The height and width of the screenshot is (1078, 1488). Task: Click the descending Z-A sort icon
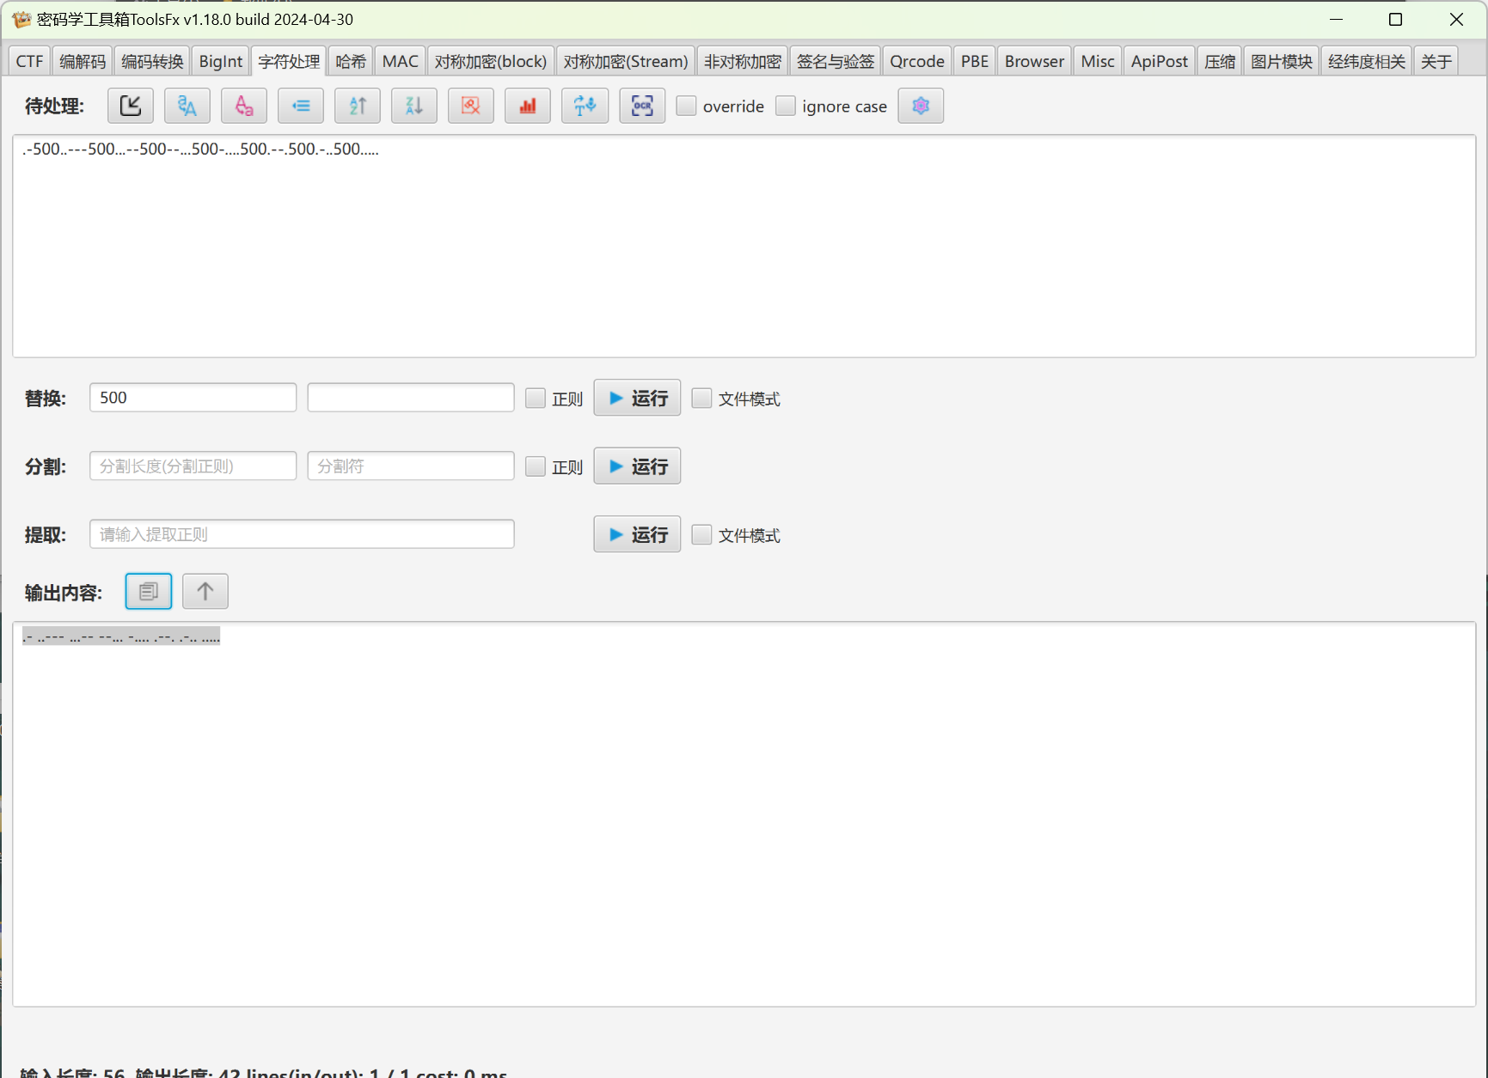pyautogui.click(x=414, y=106)
